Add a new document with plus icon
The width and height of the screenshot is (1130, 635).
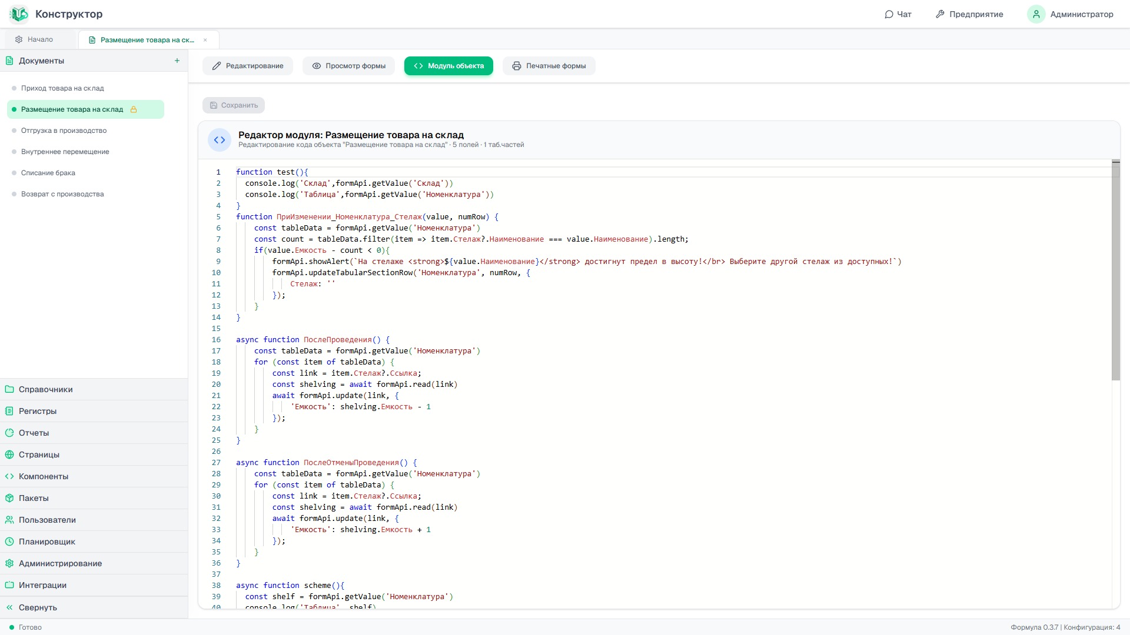177,61
